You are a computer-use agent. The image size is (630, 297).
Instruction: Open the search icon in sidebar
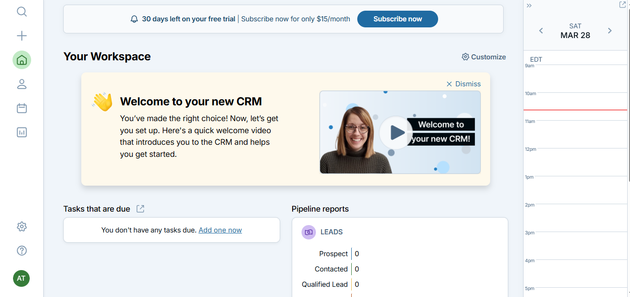point(22,11)
